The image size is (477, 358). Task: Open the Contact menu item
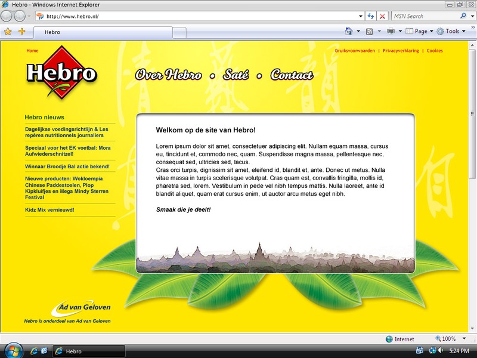pos(292,75)
